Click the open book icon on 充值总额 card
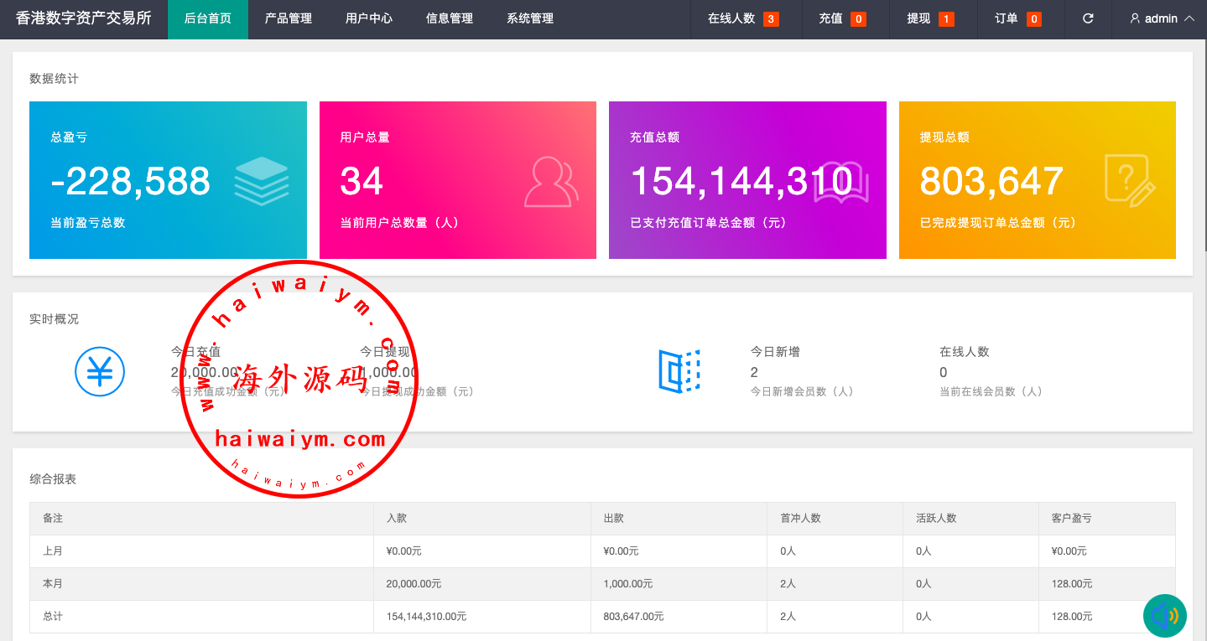Viewport: 1207px width, 641px height. tap(841, 182)
